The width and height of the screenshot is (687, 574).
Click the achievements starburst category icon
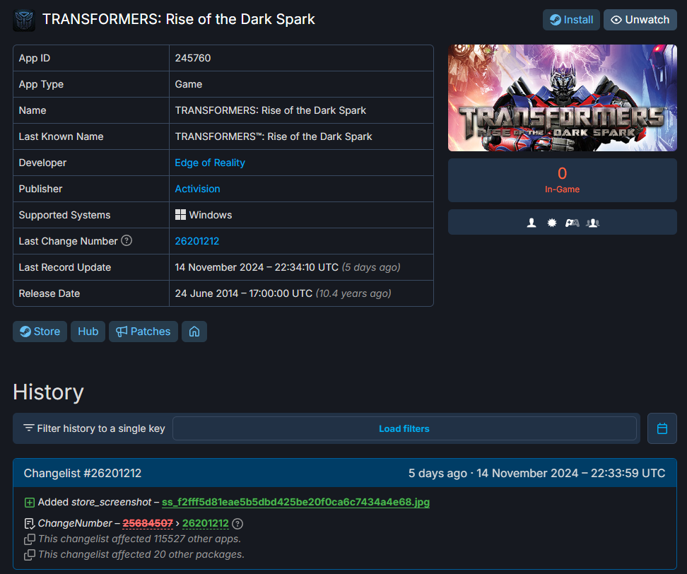551,223
